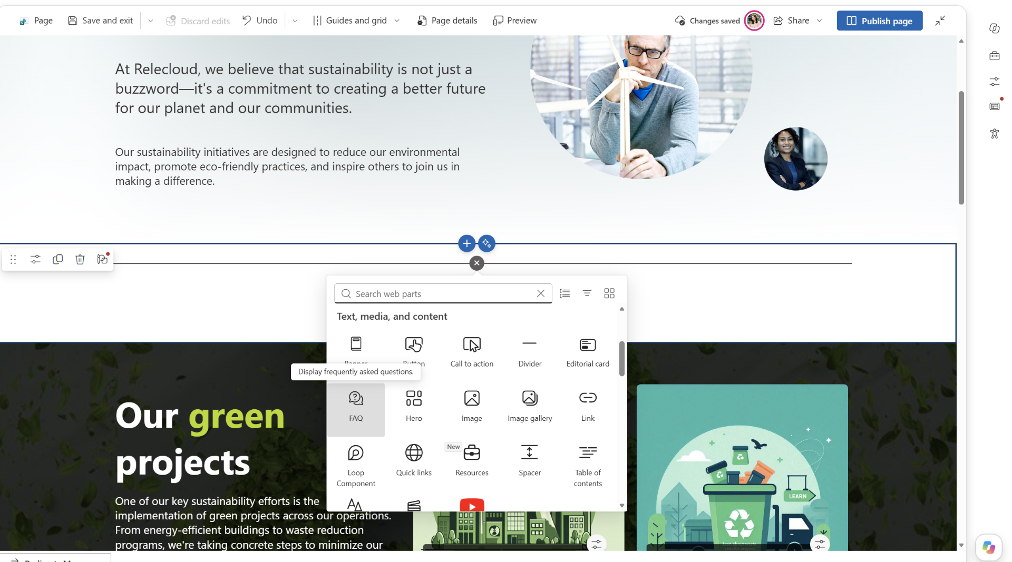Open the toolbox briefcase in right rail
The height and width of the screenshot is (562, 1012).
pos(995,55)
